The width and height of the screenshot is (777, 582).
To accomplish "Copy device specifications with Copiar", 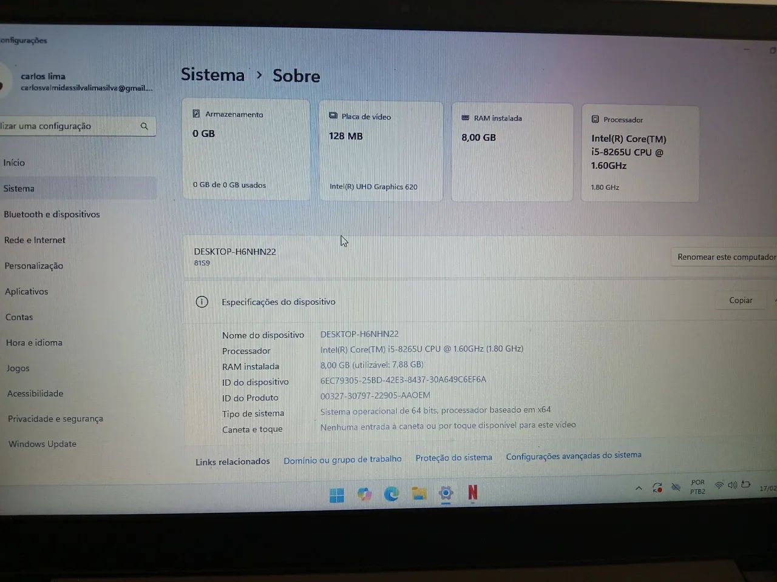I will (741, 300).
